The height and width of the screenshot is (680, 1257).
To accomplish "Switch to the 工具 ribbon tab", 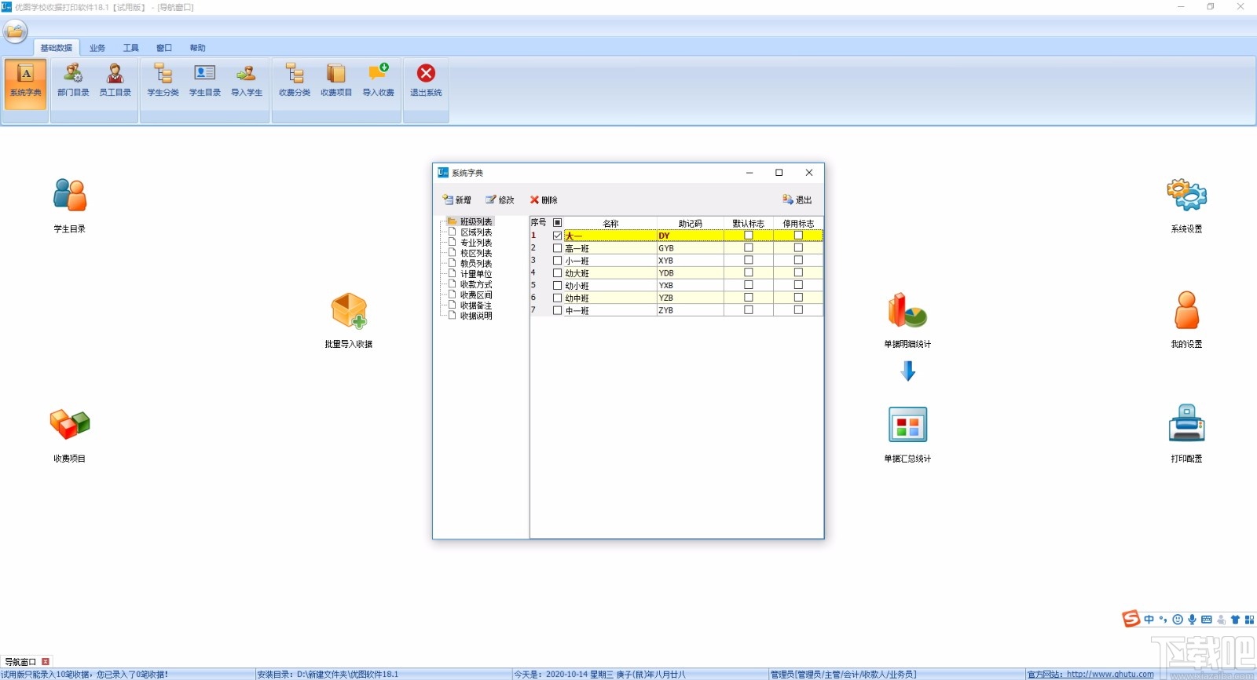I will [x=131, y=48].
